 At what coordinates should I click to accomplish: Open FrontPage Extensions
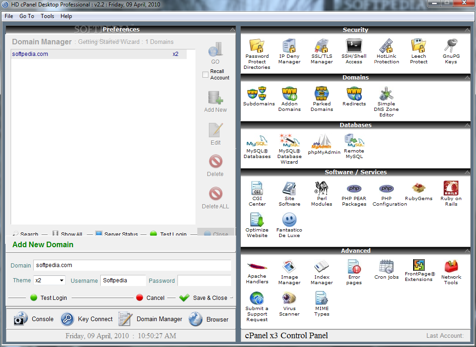coord(419,270)
